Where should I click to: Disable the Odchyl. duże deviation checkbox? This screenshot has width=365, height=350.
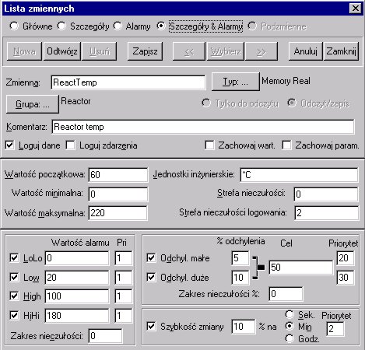(151, 277)
